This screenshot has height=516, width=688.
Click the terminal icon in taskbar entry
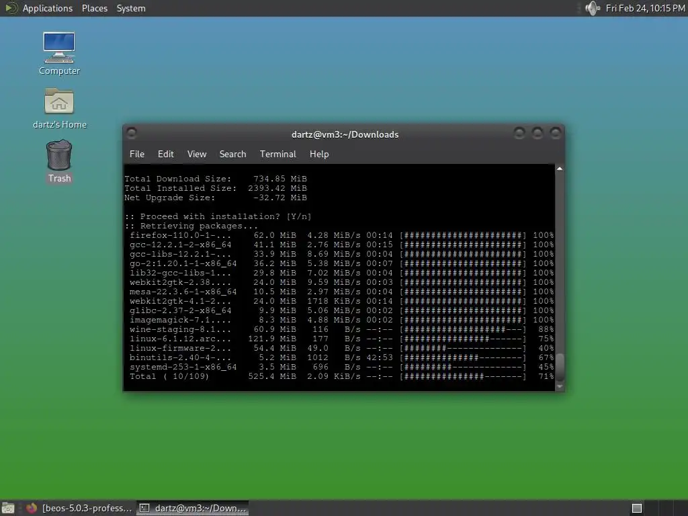click(x=144, y=508)
